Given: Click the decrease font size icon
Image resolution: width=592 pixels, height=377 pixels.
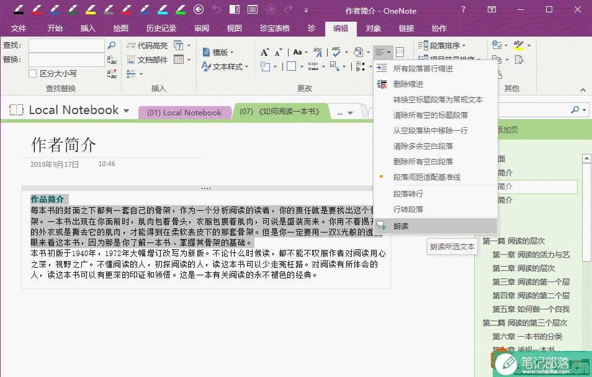Looking at the screenshot, I should (x=278, y=53).
